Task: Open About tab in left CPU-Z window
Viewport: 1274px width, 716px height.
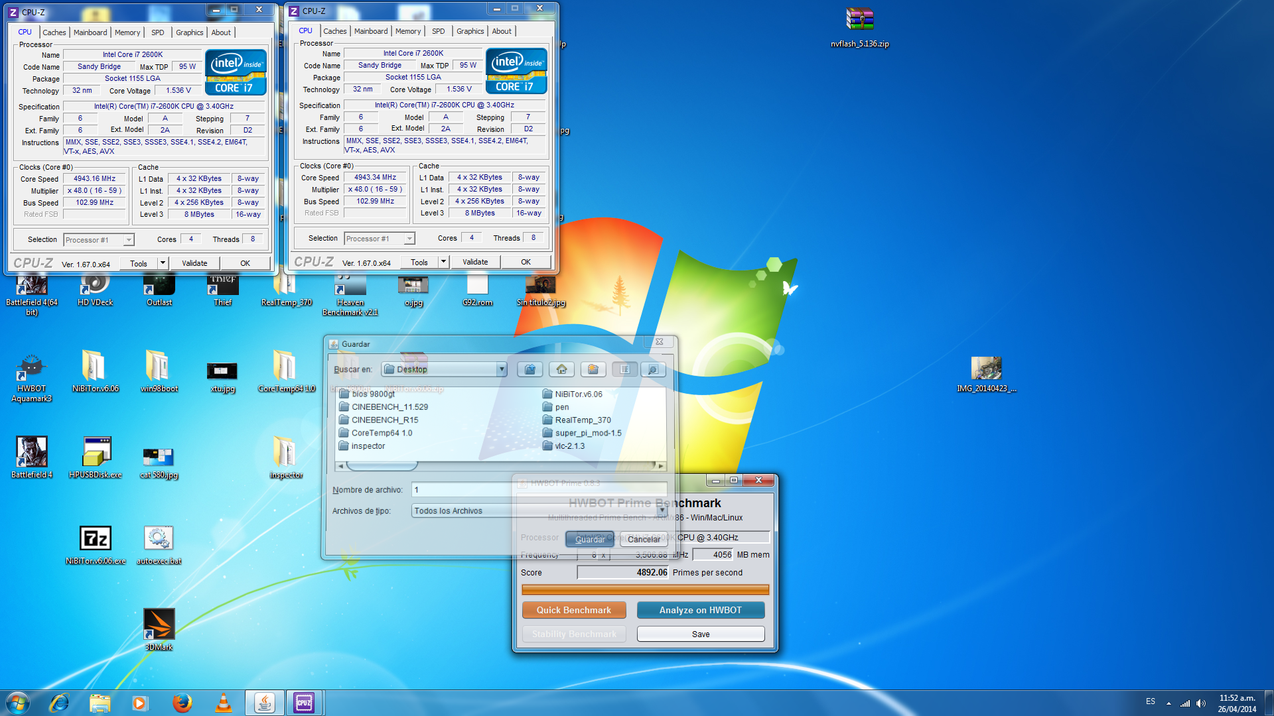Action: click(221, 32)
